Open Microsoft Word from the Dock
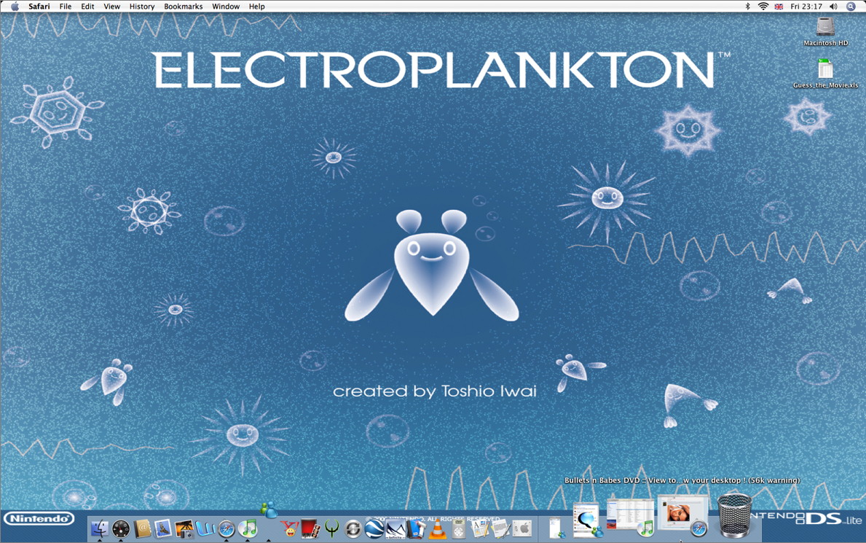866x543 pixels. coord(205,529)
